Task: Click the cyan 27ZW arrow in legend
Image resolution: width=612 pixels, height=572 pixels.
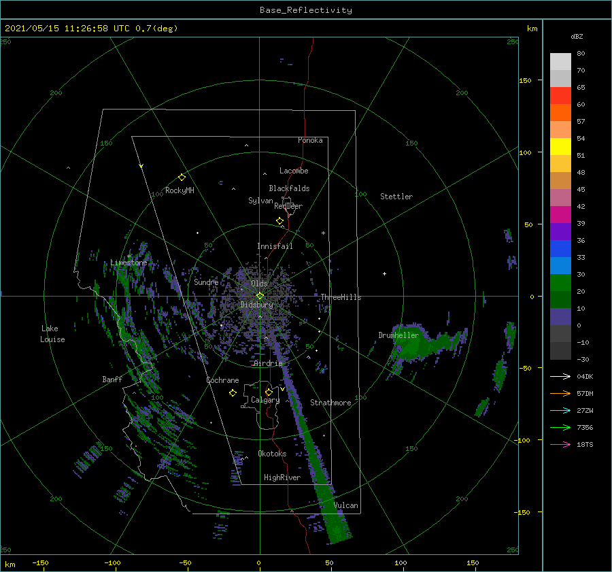Action: [560, 411]
